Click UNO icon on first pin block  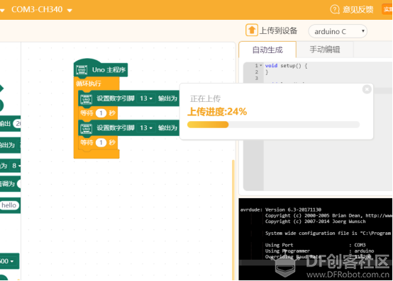[x=86, y=99]
